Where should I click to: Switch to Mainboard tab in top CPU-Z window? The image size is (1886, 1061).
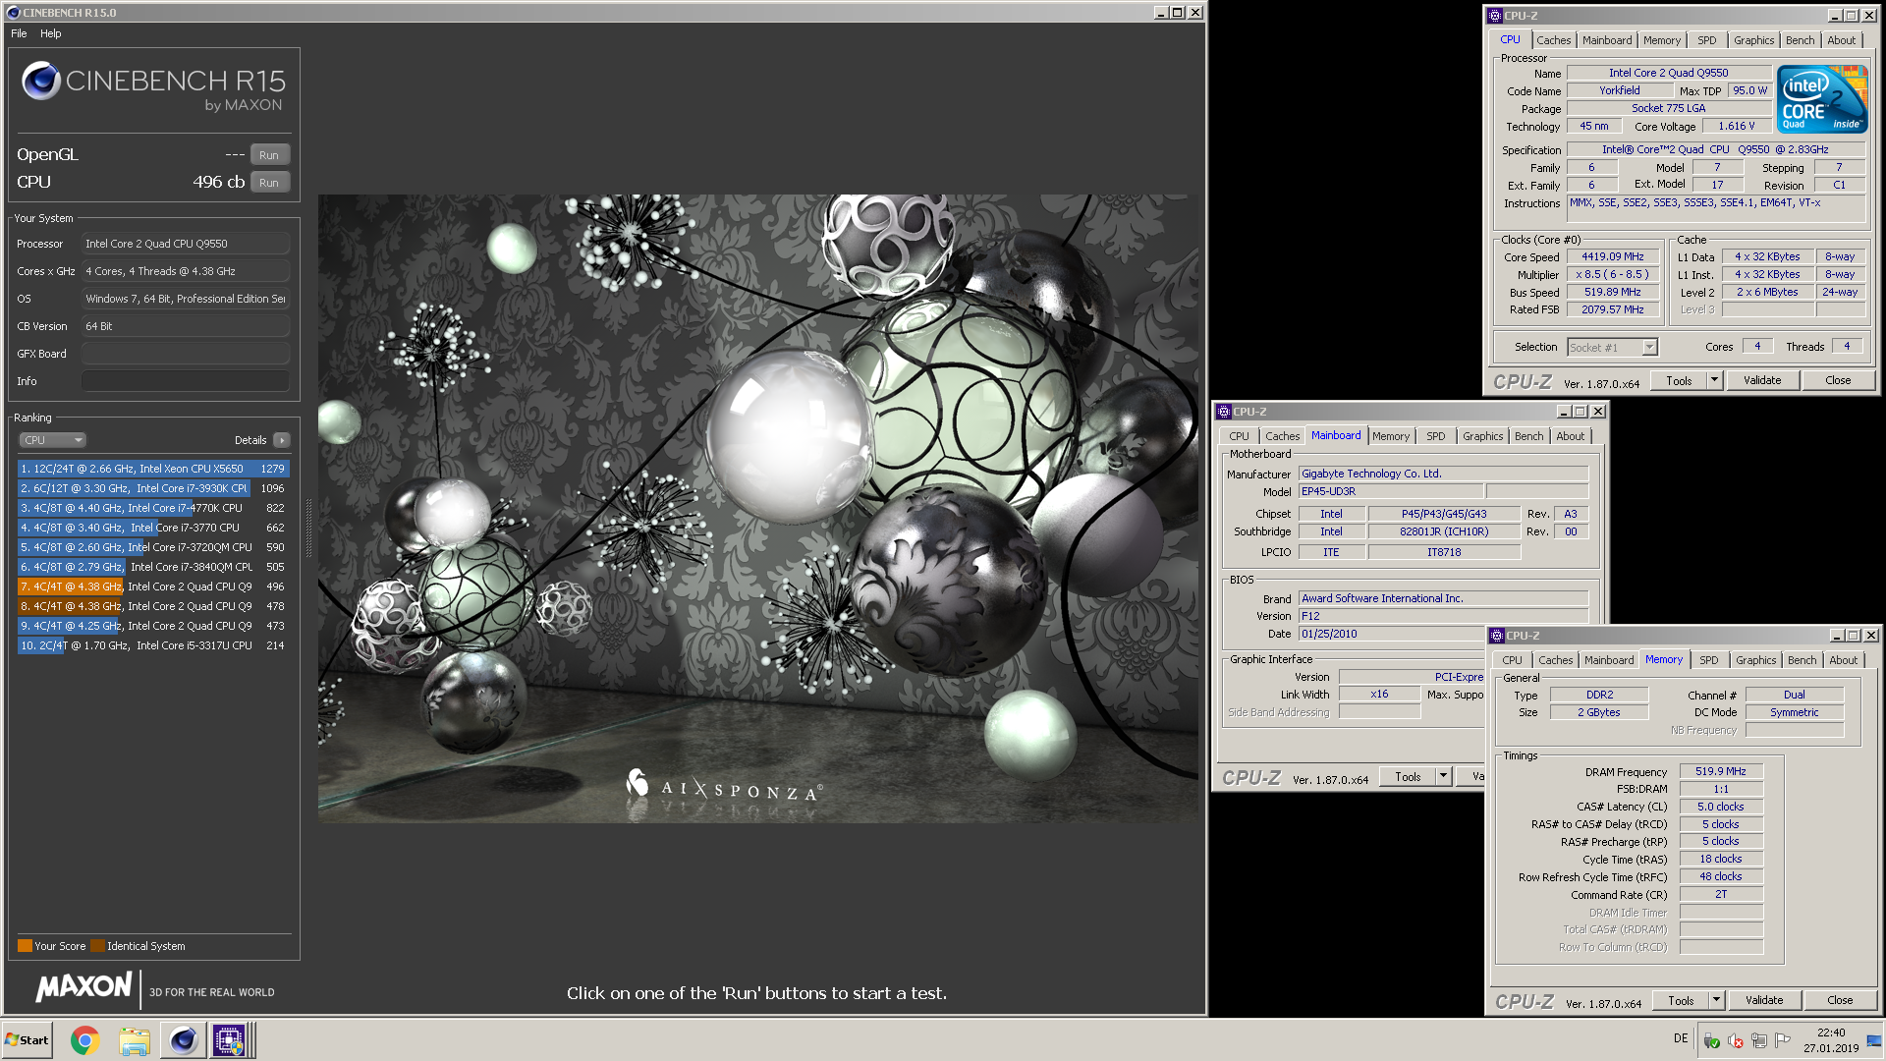(x=1607, y=40)
